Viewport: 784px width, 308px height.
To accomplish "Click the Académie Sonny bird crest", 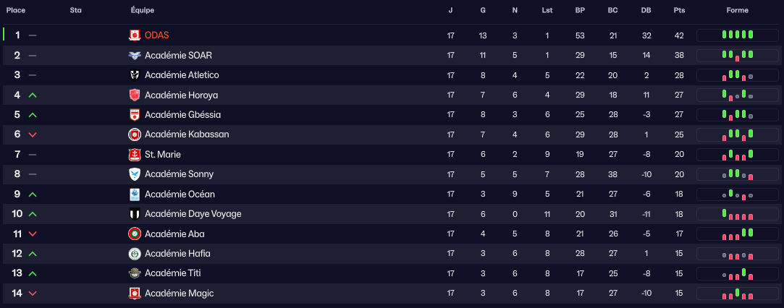I will [135, 174].
